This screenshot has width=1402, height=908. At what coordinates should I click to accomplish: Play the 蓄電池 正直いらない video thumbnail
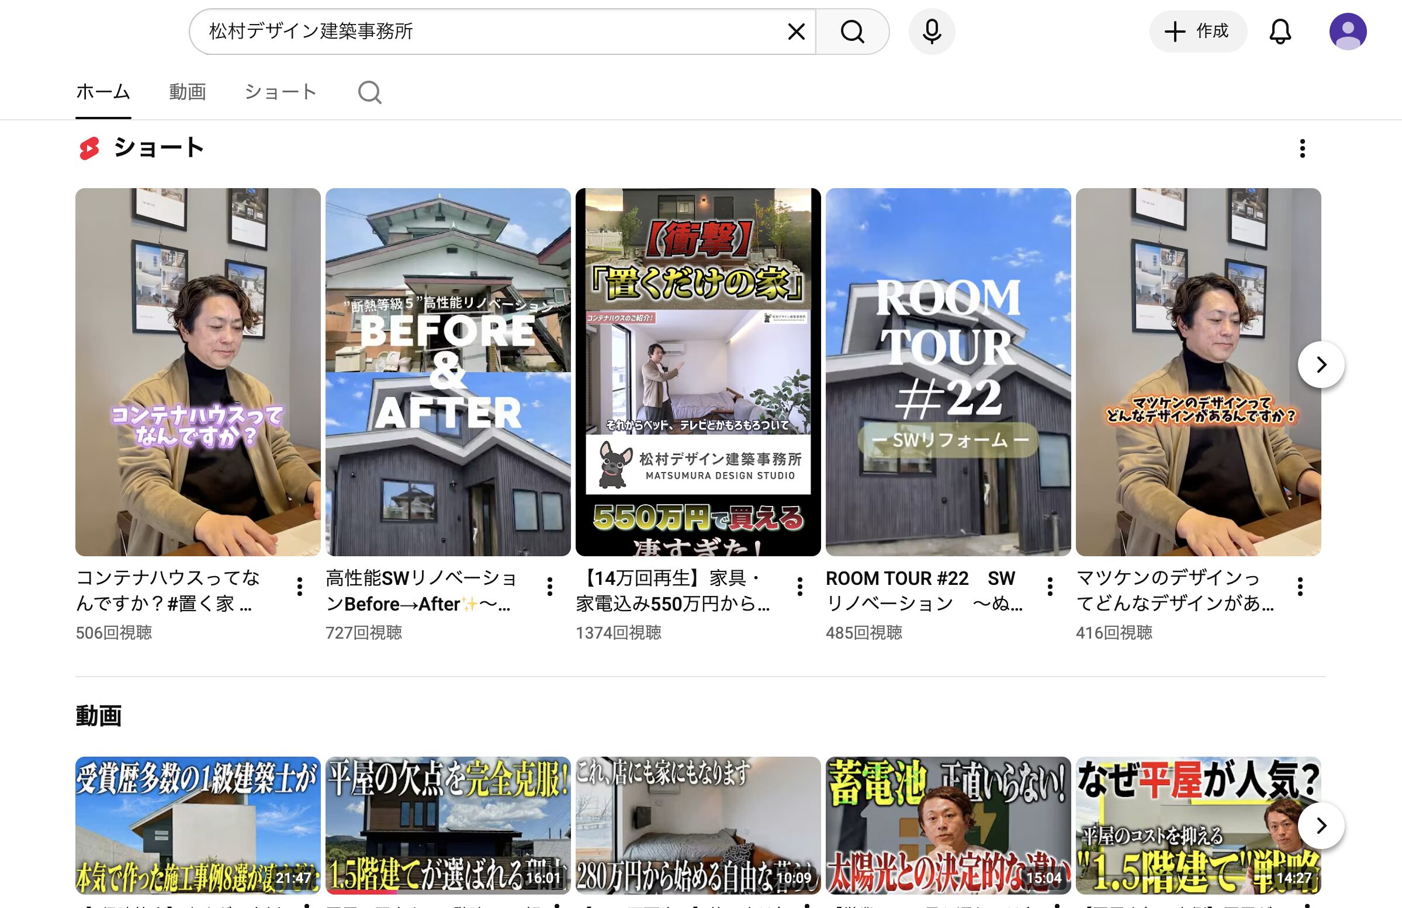pyautogui.click(x=948, y=825)
